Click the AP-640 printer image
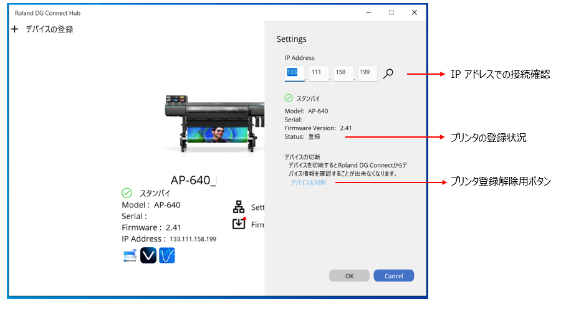This screenshot has width=571, height=312. coord(215,124)
